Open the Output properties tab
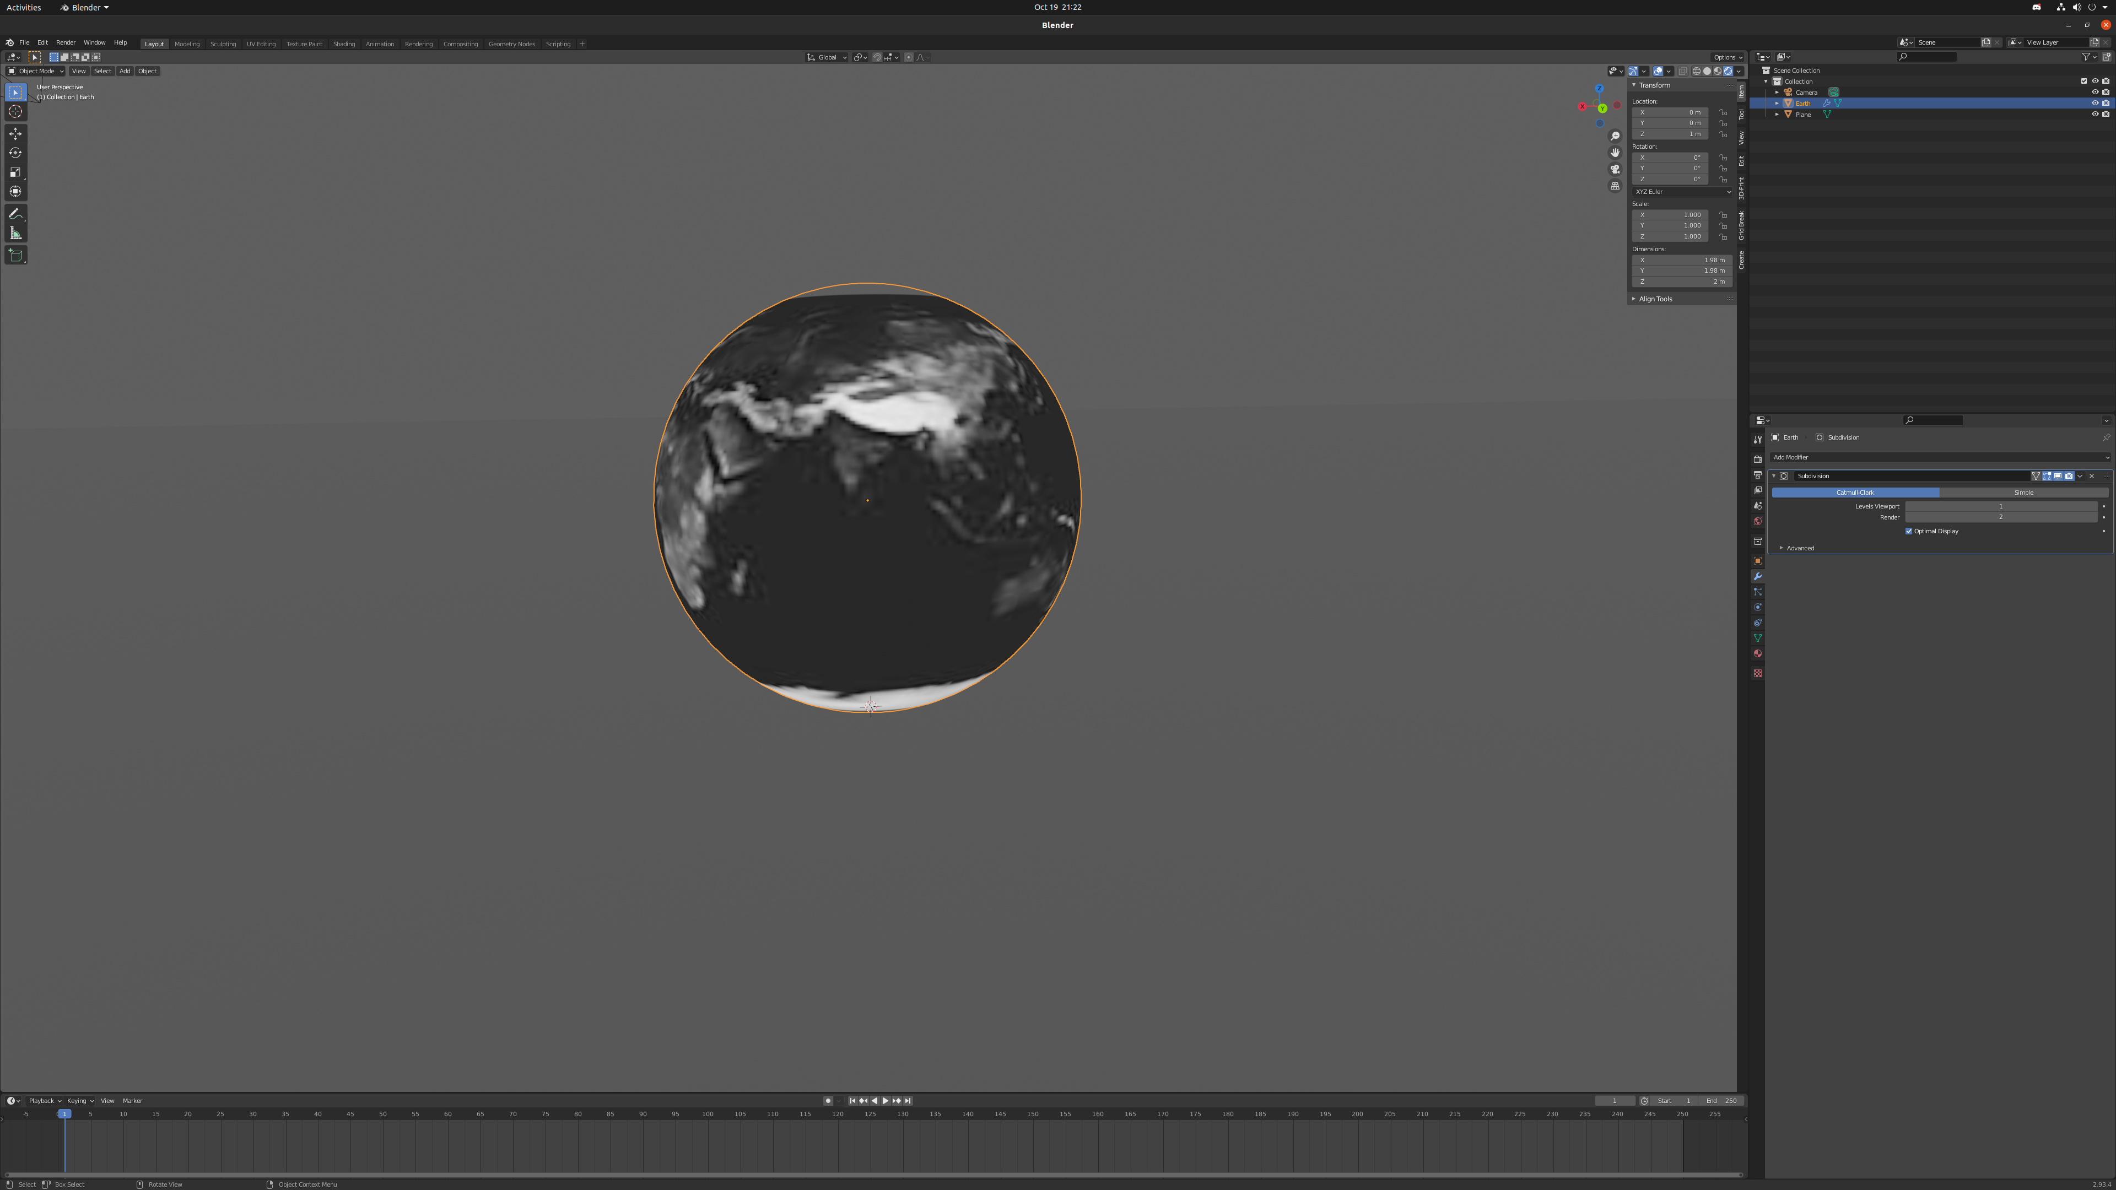This screenshot has width=2116, height=1190. (x=1757, y=475)
